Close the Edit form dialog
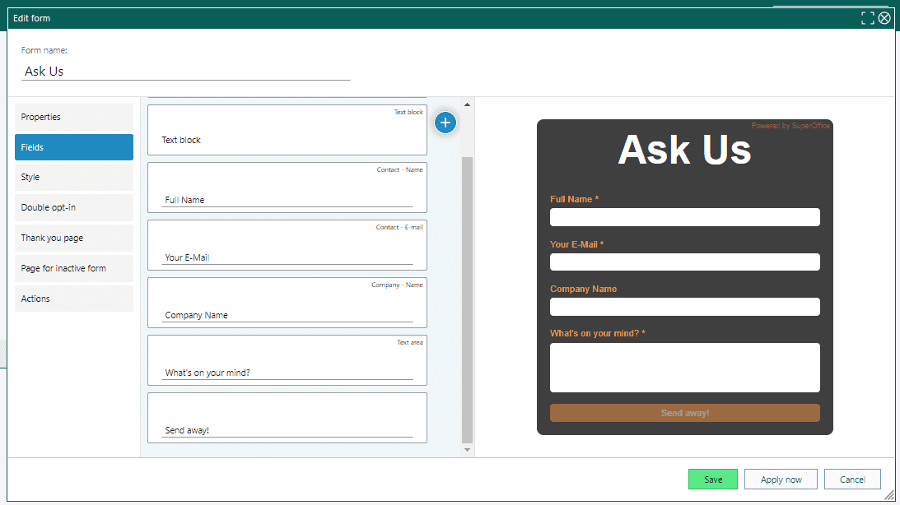This screenshot has width=900, height=505. pos(884,18)
